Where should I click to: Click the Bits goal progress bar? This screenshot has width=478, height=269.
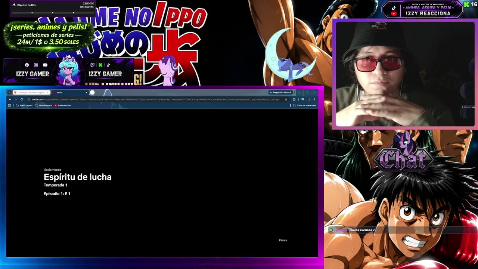(52, 13)
